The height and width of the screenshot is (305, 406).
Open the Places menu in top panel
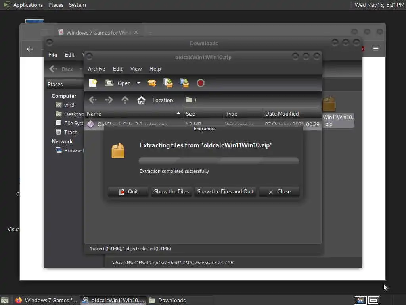click(56, 5)
